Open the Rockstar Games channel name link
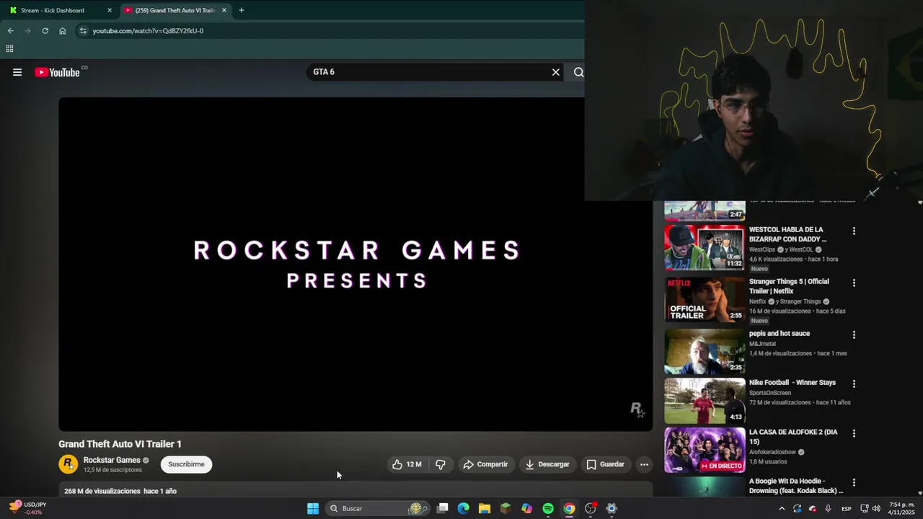The height and width of the screenshot is (519, 923). click(112, 460)
